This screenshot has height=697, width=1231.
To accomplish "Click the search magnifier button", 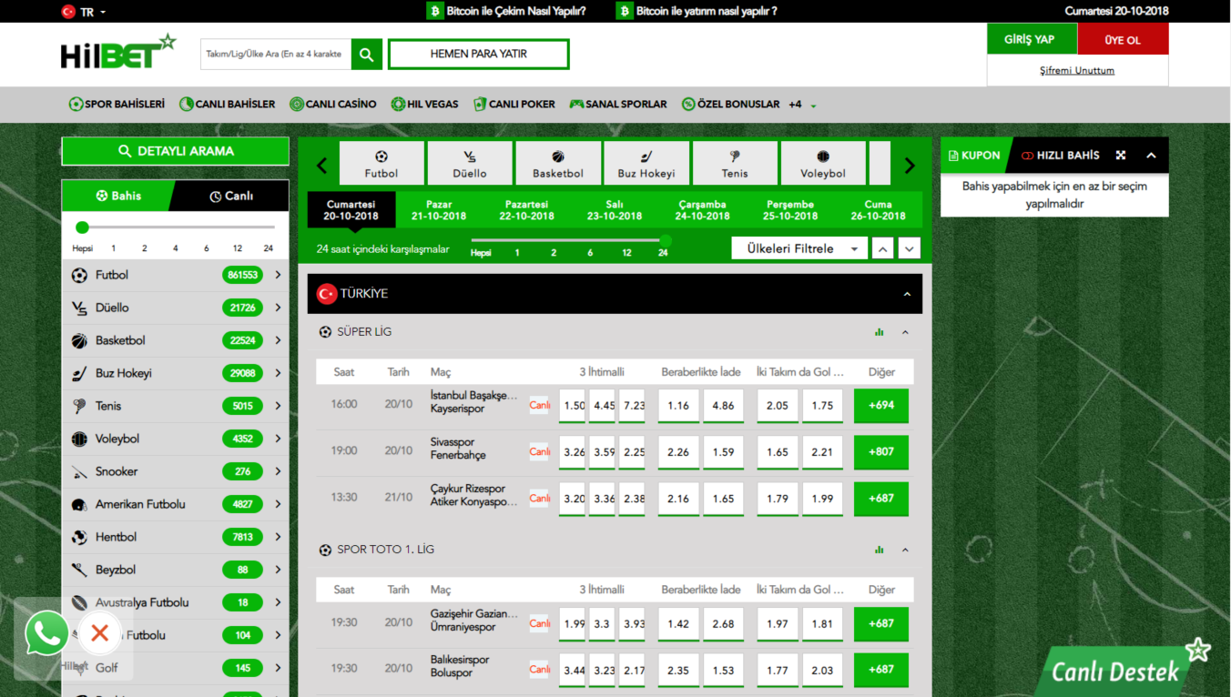I will [x=366, y=55].
